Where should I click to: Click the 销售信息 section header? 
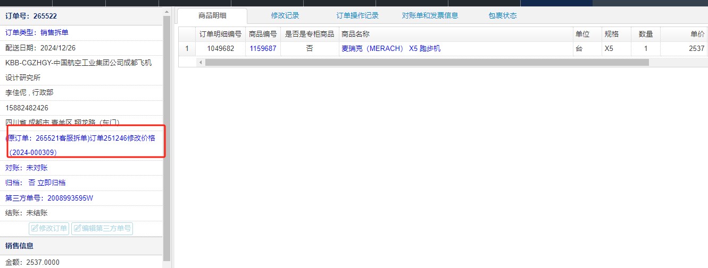tap(81, 246)
